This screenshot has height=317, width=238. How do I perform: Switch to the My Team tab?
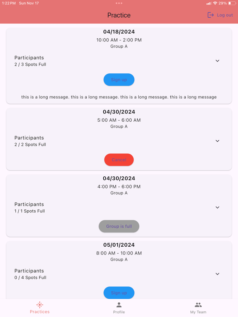(x=198, y=307)
